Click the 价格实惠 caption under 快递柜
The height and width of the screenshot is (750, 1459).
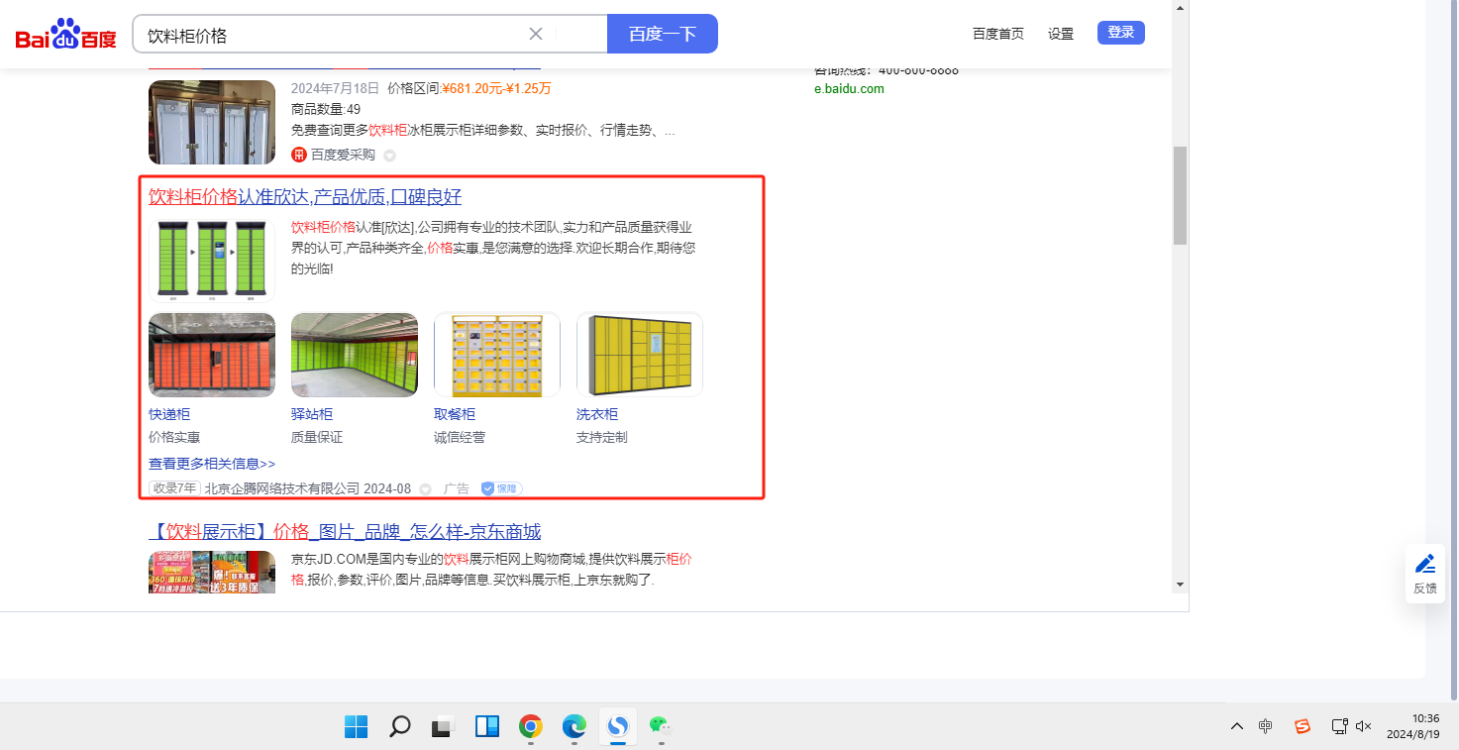pyautogui.click(x=174, y=437)
